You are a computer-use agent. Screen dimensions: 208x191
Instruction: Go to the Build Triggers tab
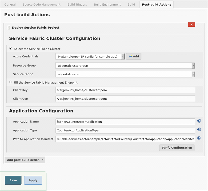77,5
